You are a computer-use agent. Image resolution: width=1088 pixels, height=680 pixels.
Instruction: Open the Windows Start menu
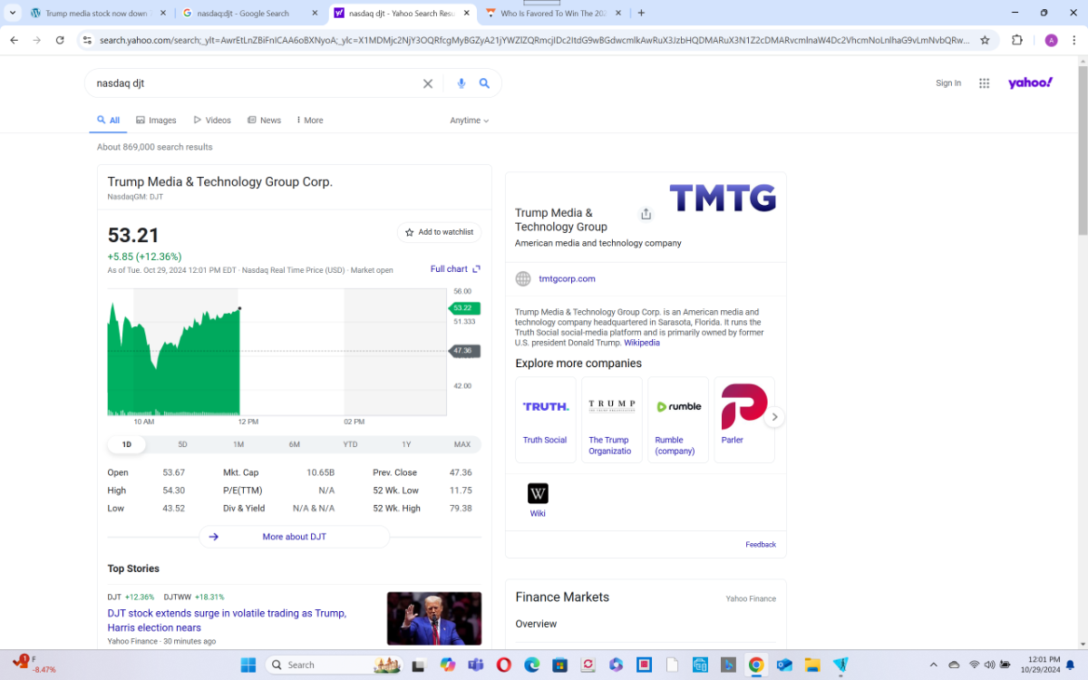click(x=248, y=665)
